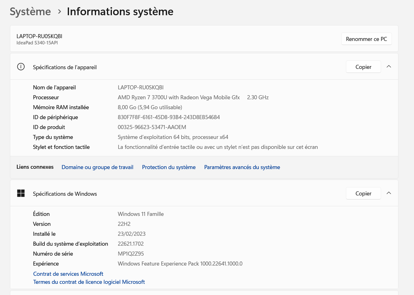
Task: Select the Windows Feature Experience Pack value
Action: (x=180, y=264)
